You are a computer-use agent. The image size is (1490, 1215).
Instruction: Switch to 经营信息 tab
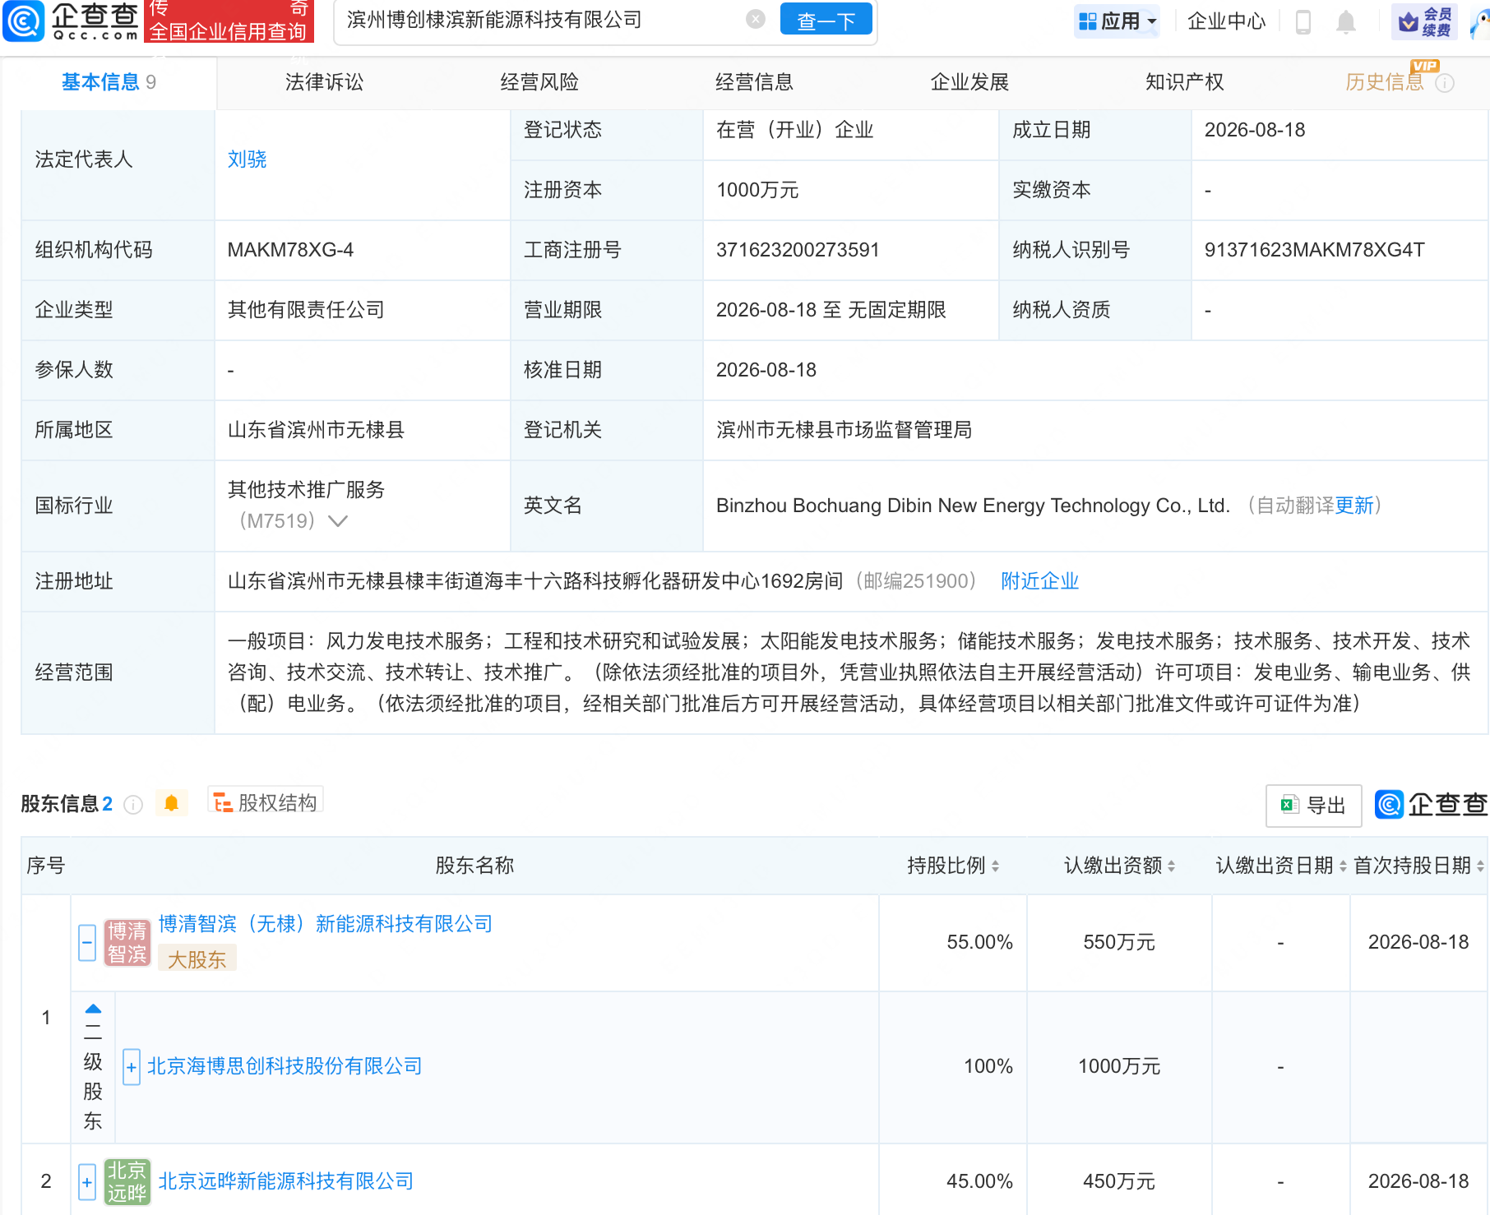coord(754,82)
